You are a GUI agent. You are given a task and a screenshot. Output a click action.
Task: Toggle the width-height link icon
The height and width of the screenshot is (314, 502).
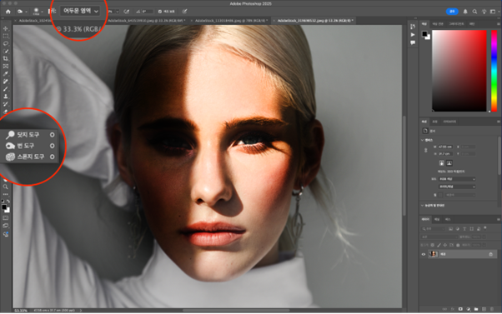tap(426, 150)
